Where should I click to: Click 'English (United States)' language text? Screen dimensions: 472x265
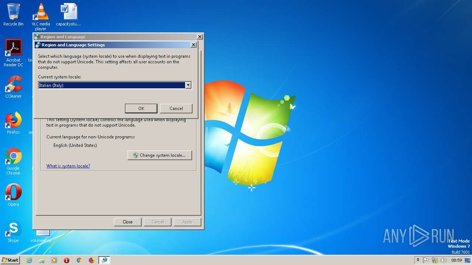click(x=75, y=145)
